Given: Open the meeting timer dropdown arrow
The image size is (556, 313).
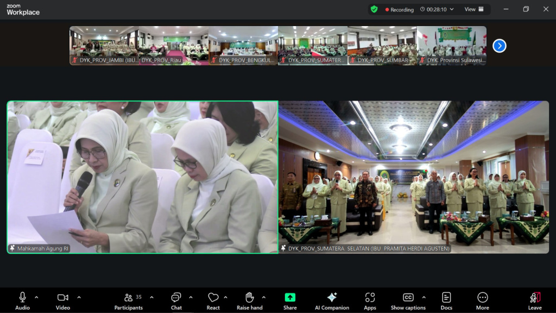Looking at the screenshot, I should pos(451,9).
